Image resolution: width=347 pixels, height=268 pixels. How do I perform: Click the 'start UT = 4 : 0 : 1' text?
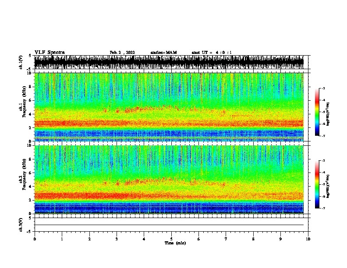point(212,53)
